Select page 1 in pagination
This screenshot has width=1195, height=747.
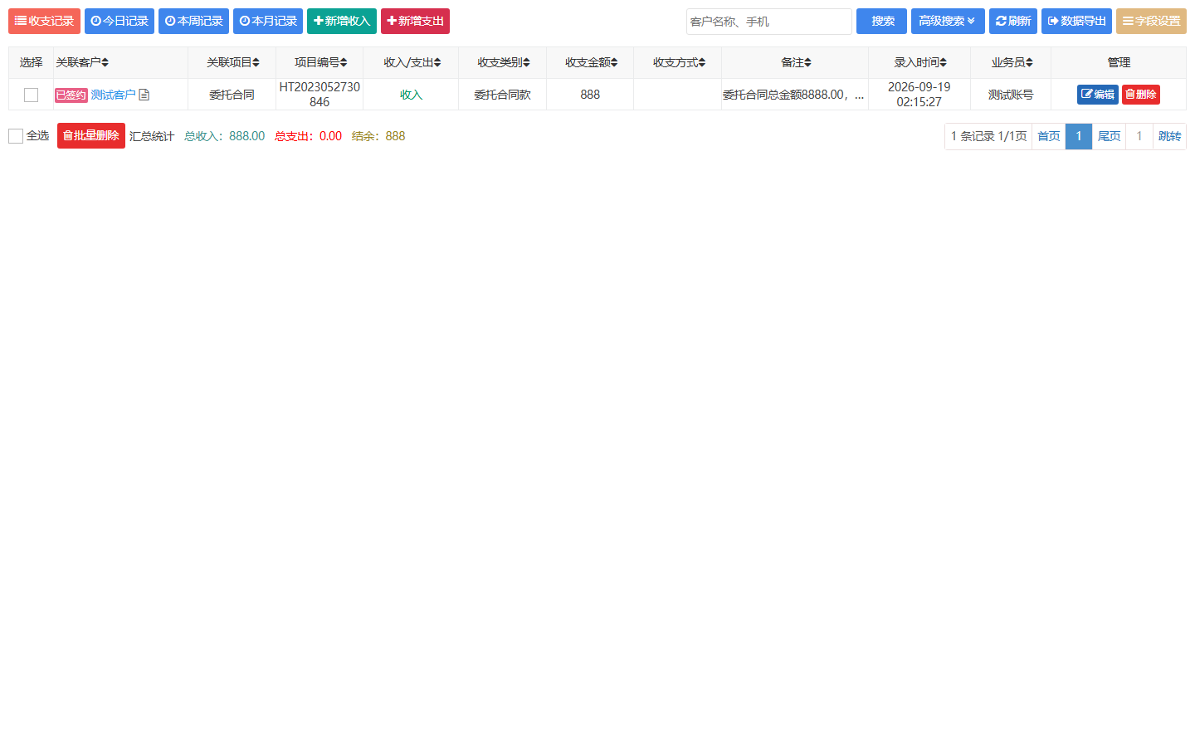pyautogui.click(x=1078, y=136)
